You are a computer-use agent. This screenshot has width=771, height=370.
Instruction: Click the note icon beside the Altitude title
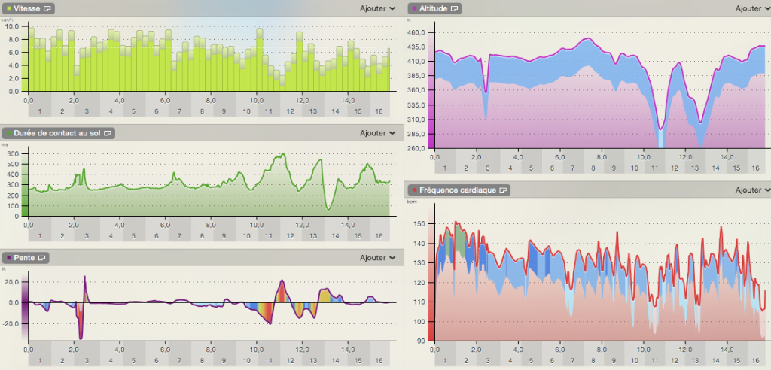(x=456, y=8)
